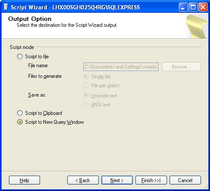Click Finish >>| to complete wizard
210x191 pixels.
coord(151,180)
